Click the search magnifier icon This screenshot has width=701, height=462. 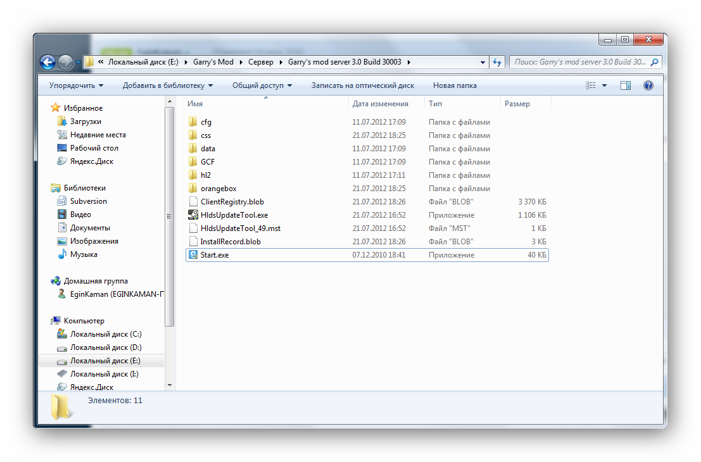point(654,62)
